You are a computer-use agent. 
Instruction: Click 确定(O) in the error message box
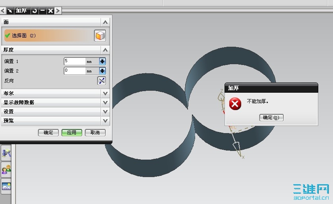click(271, 118)
